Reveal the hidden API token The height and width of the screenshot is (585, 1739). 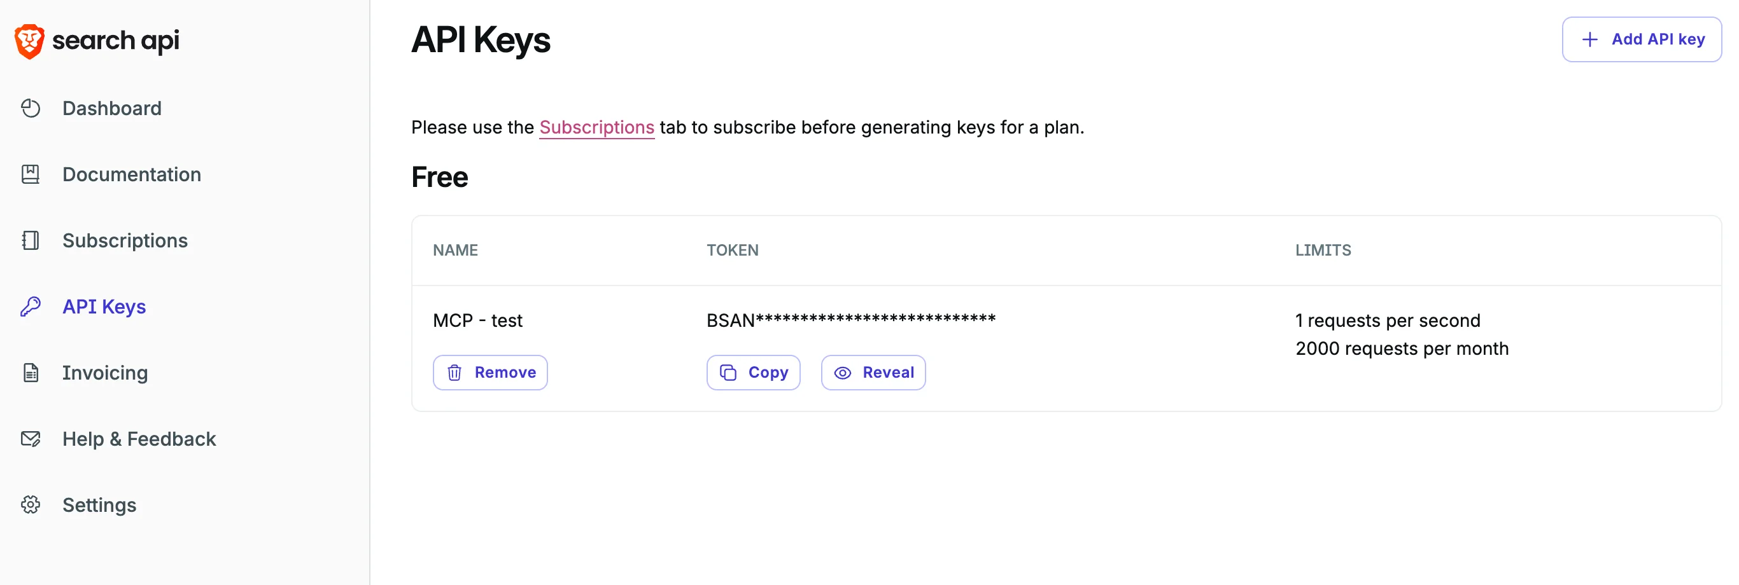click(873, 373)
